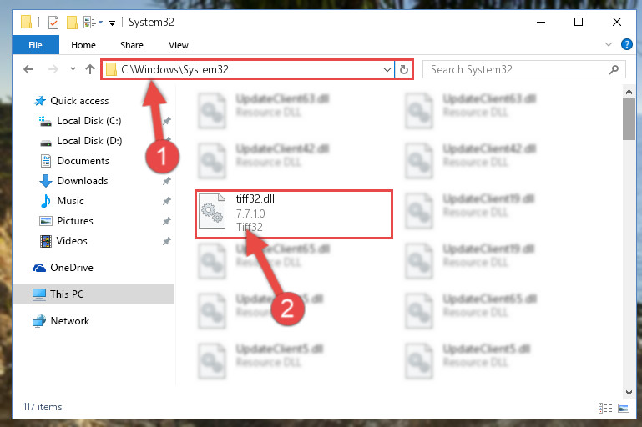This screenshot has height=427, width=642.
Task: Select Downloads in Quick access
Action: pyautogui.click(x=83, y=181)
